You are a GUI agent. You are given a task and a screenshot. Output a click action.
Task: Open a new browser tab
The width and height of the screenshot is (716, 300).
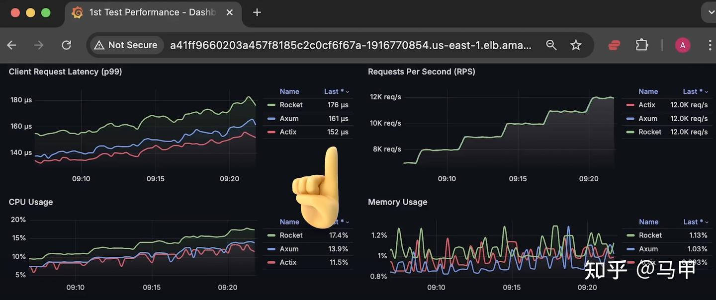pos(257,12)
